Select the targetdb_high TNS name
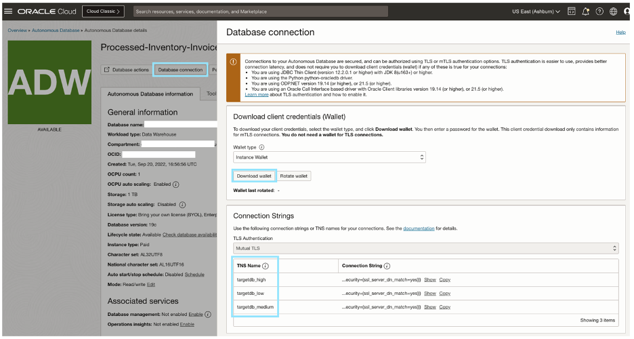Viewport: 634px width, 339px height. point(251,279)
